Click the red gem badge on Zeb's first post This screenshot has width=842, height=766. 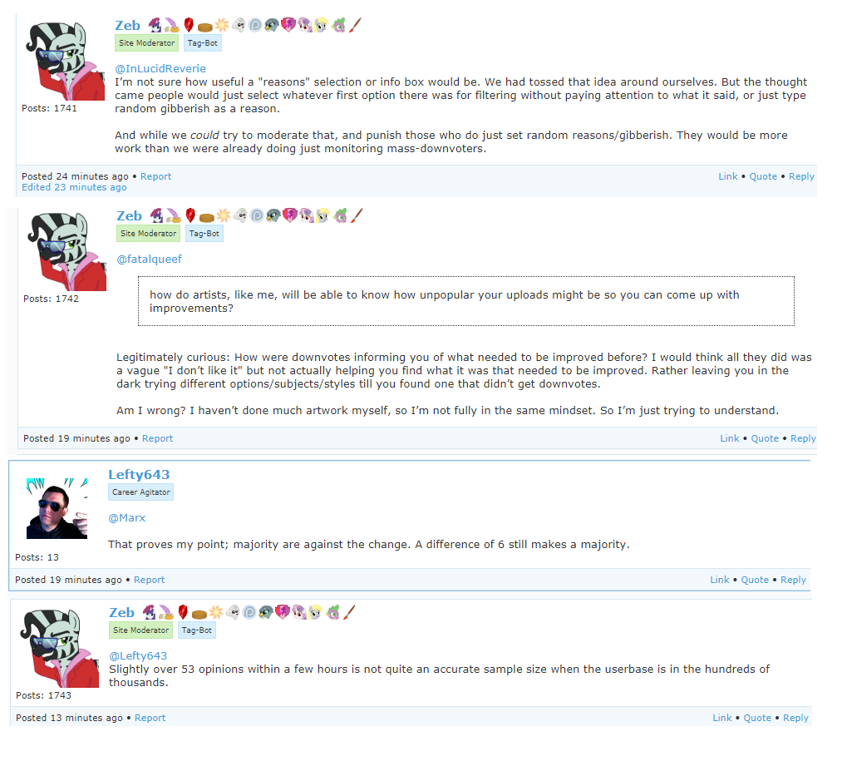pyautogui.click(x=189, y=25)
